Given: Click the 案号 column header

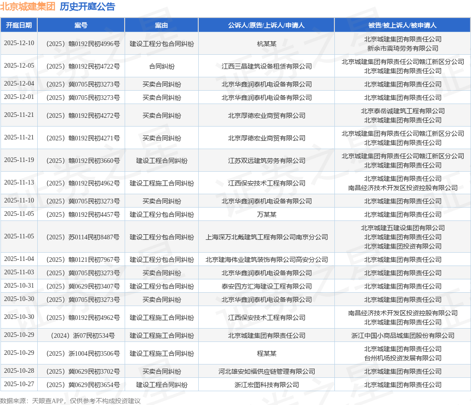Looking at the screenshot, I should pyautogui.click(x=81, y=25).
